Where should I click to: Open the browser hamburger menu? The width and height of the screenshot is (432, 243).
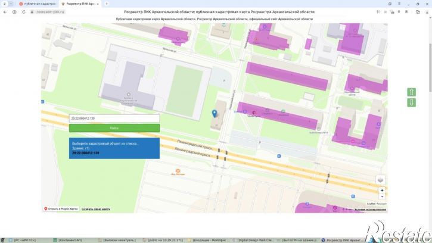pyautogui.click(x=399, y=4)
